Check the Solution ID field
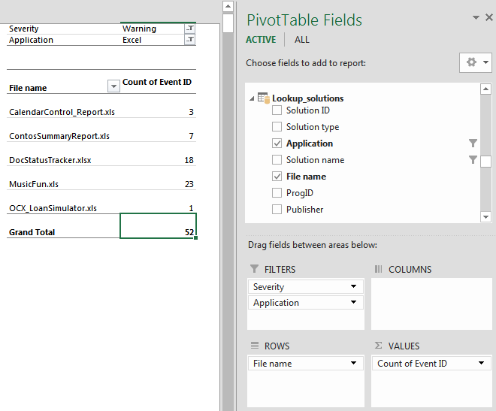The image size is (496, 411). [277, 110]
